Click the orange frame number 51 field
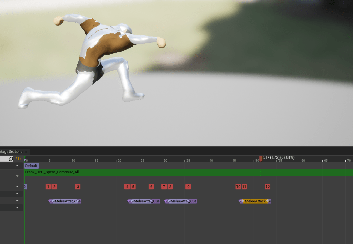The height and width of the screenshot is (244, 353). coord(18,159)
